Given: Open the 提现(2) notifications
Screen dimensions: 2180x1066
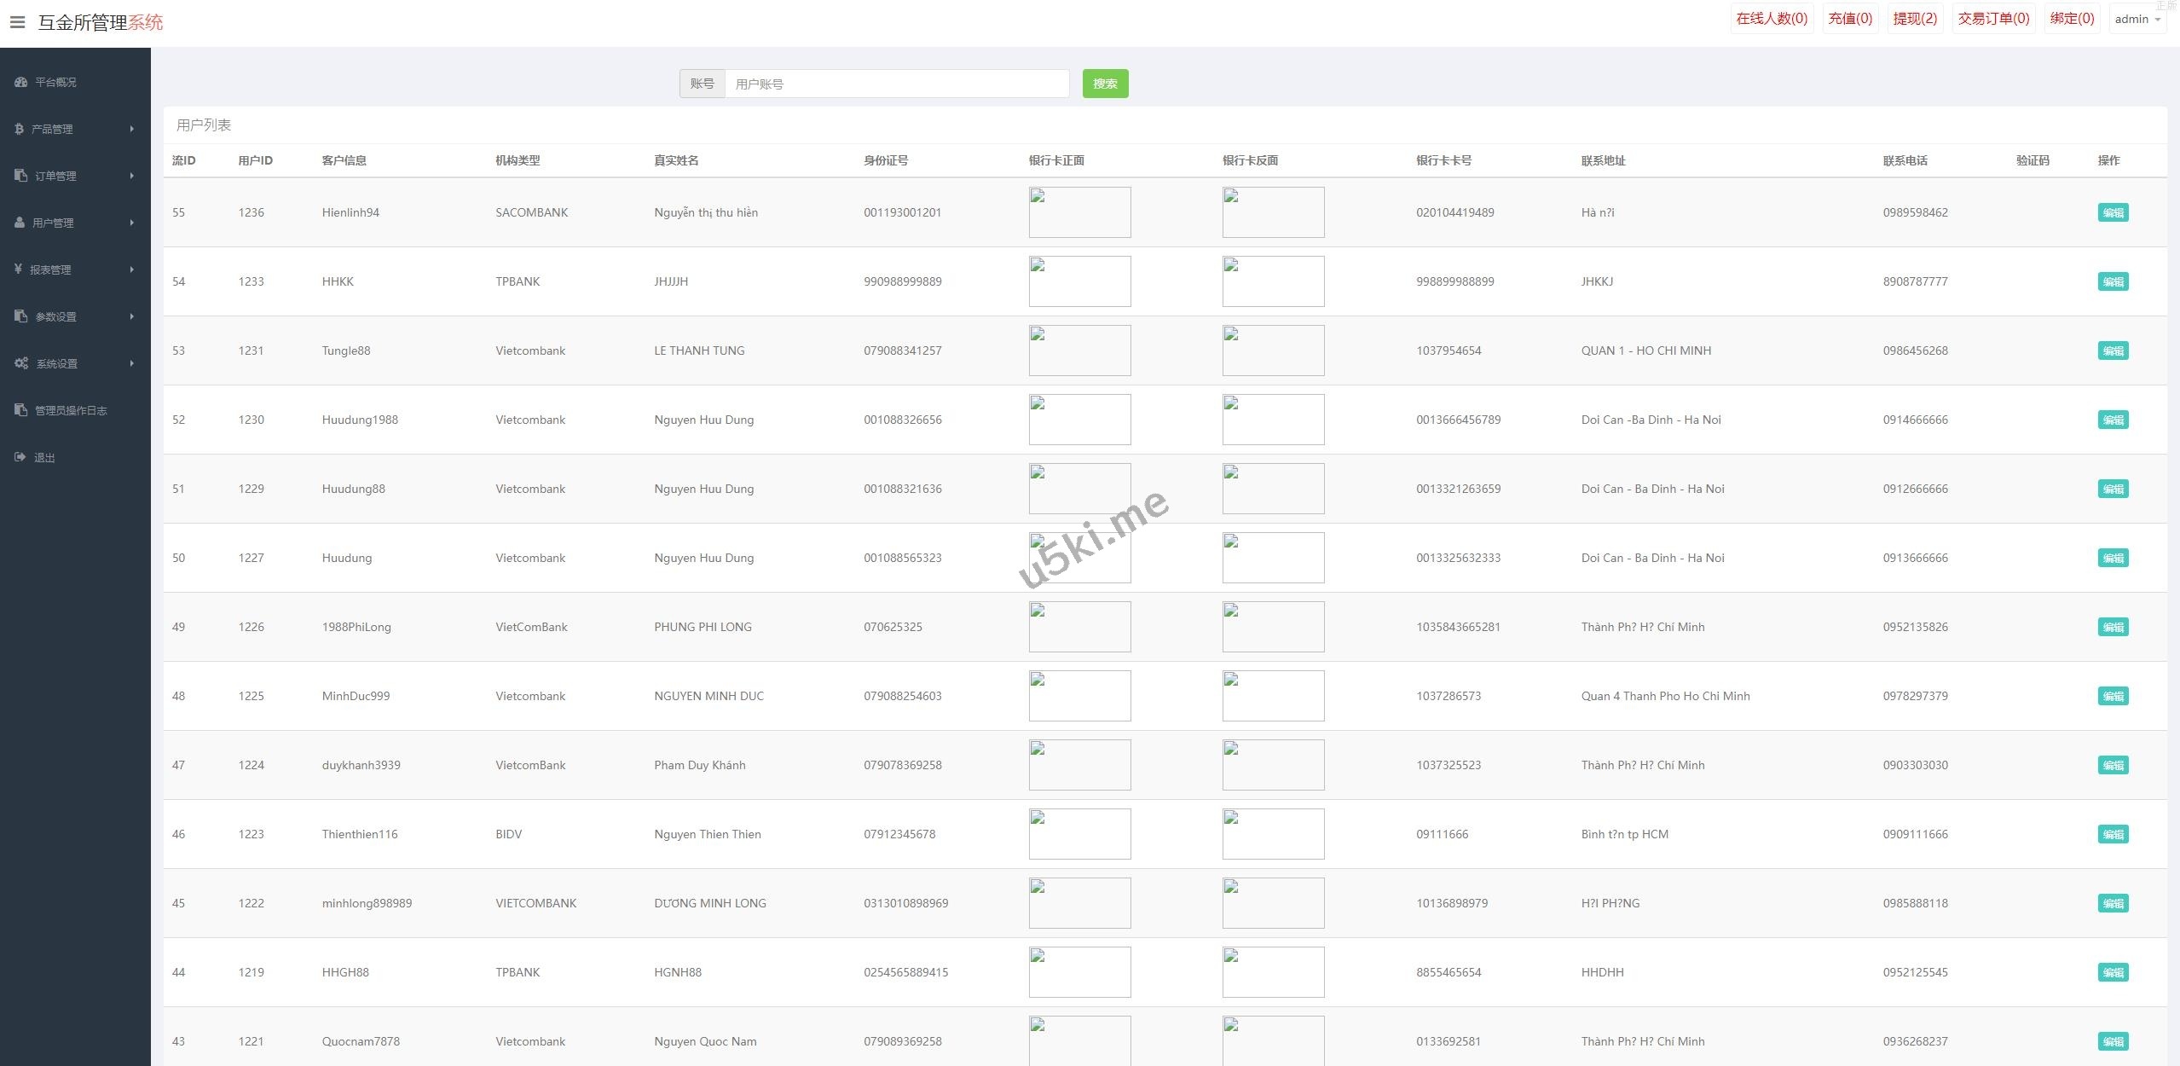Looking at the screenshot, I should (1914, 19).
